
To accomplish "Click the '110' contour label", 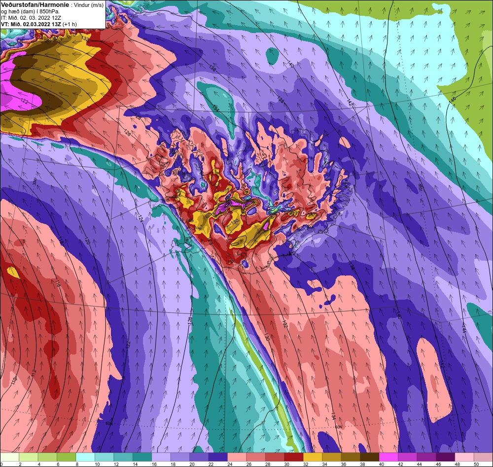I will [x=14, y=381].
